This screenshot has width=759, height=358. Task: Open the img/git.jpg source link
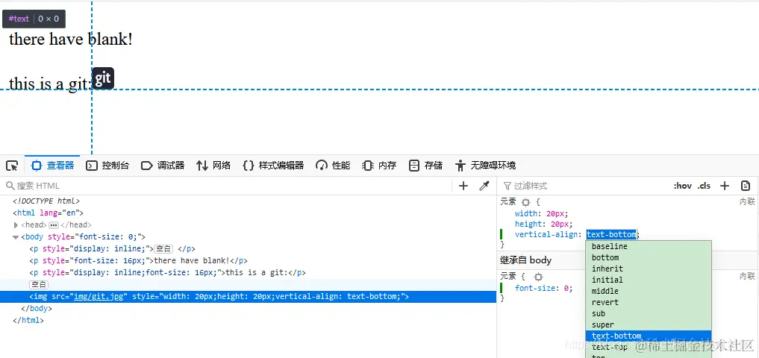pyautogui.click(x=99, y=297)
